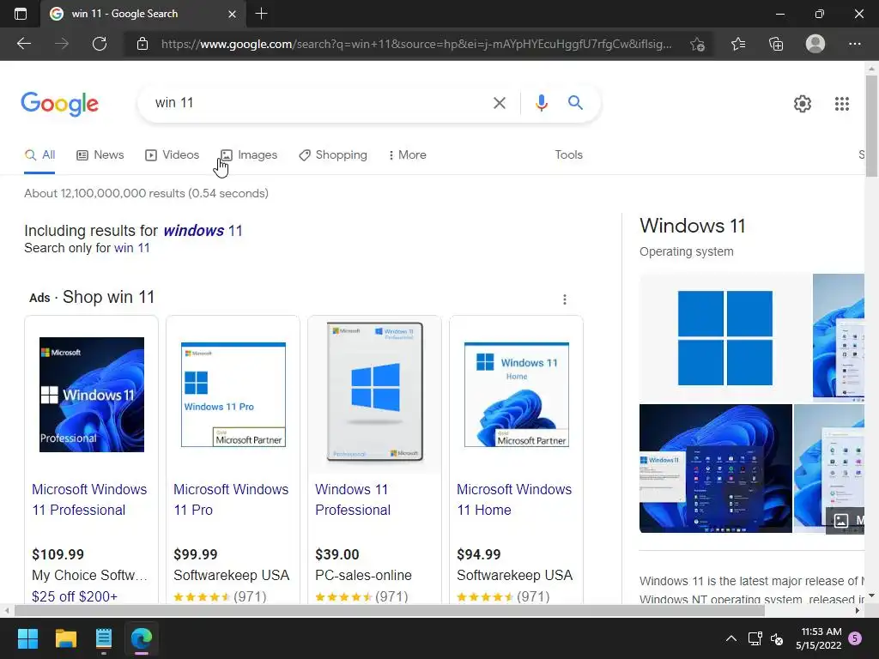Open a new browser tab
Screen dimensions: 879x659
261,14
